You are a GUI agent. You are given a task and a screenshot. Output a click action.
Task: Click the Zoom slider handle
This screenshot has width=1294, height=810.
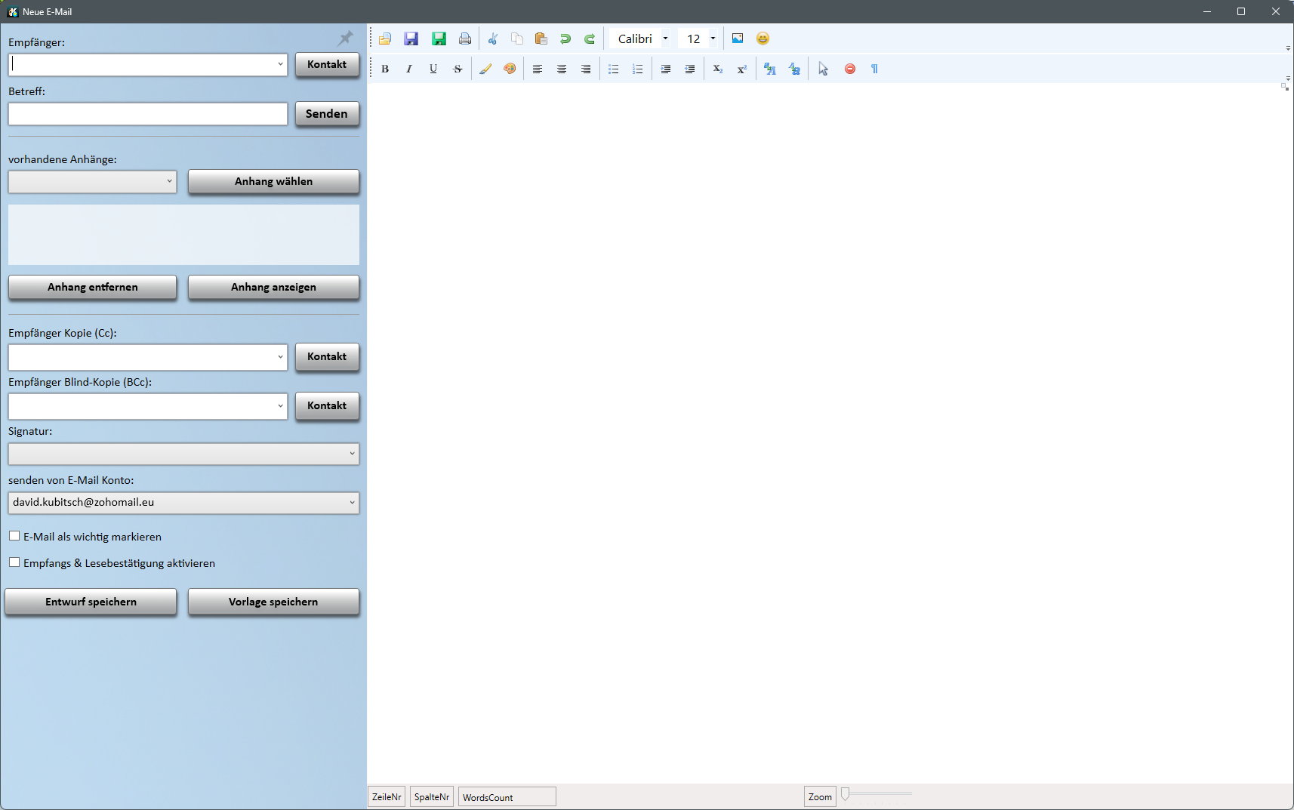pyautogui.click(x=846, y=793)
